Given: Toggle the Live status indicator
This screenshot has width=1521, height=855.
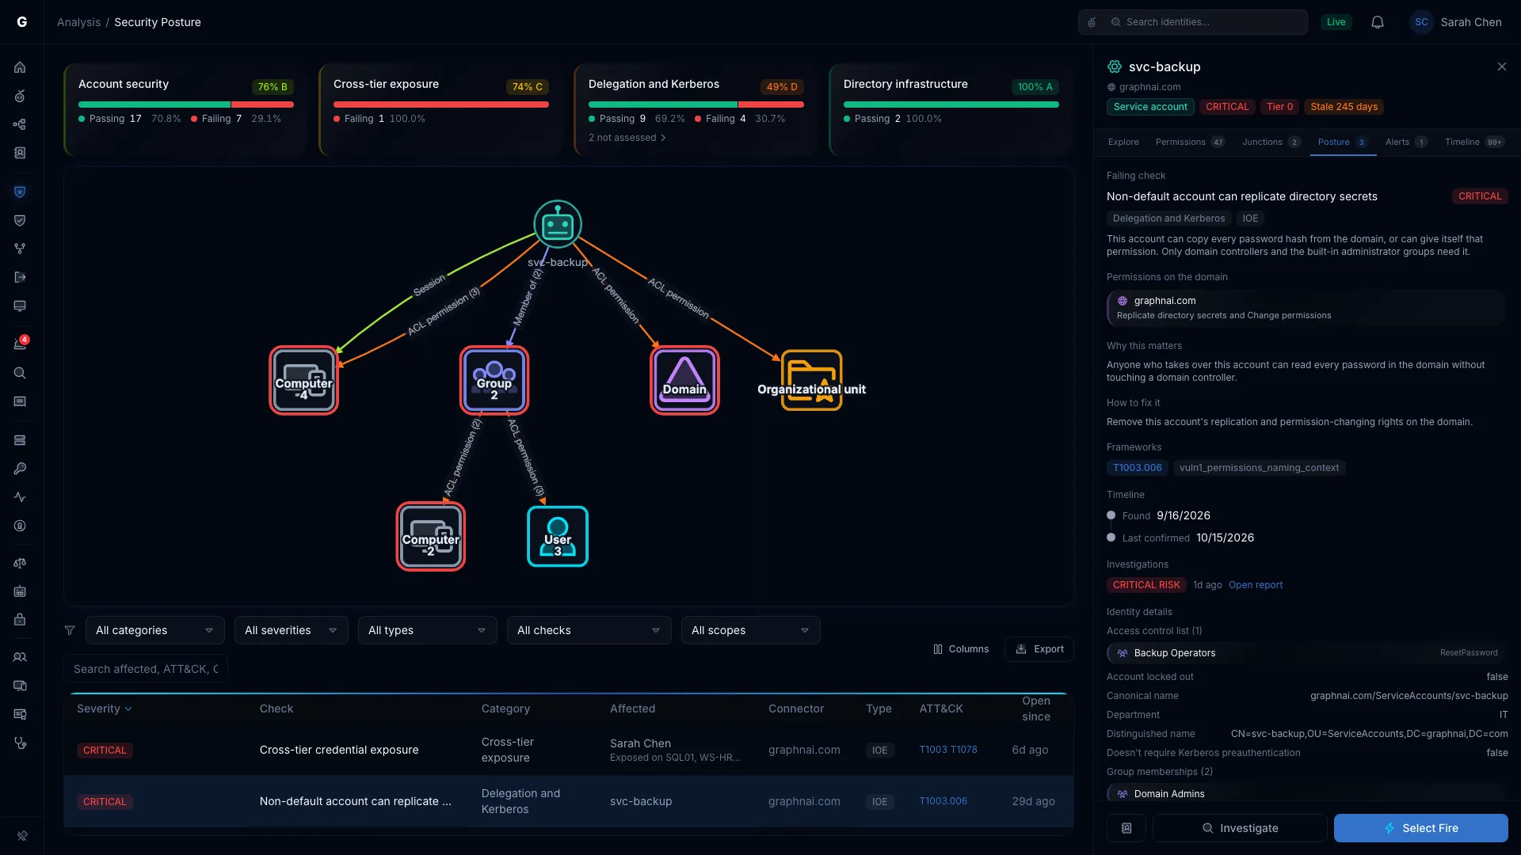Looking at the screenshot, I should pos(1336,22).
